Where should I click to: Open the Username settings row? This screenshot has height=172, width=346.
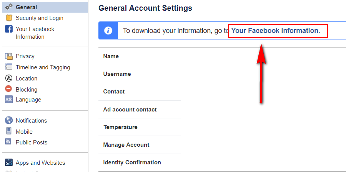tap(140, 74)
